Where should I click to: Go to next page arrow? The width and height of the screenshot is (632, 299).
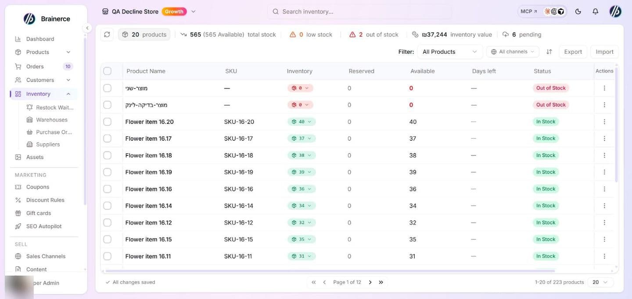pos(370,282)
